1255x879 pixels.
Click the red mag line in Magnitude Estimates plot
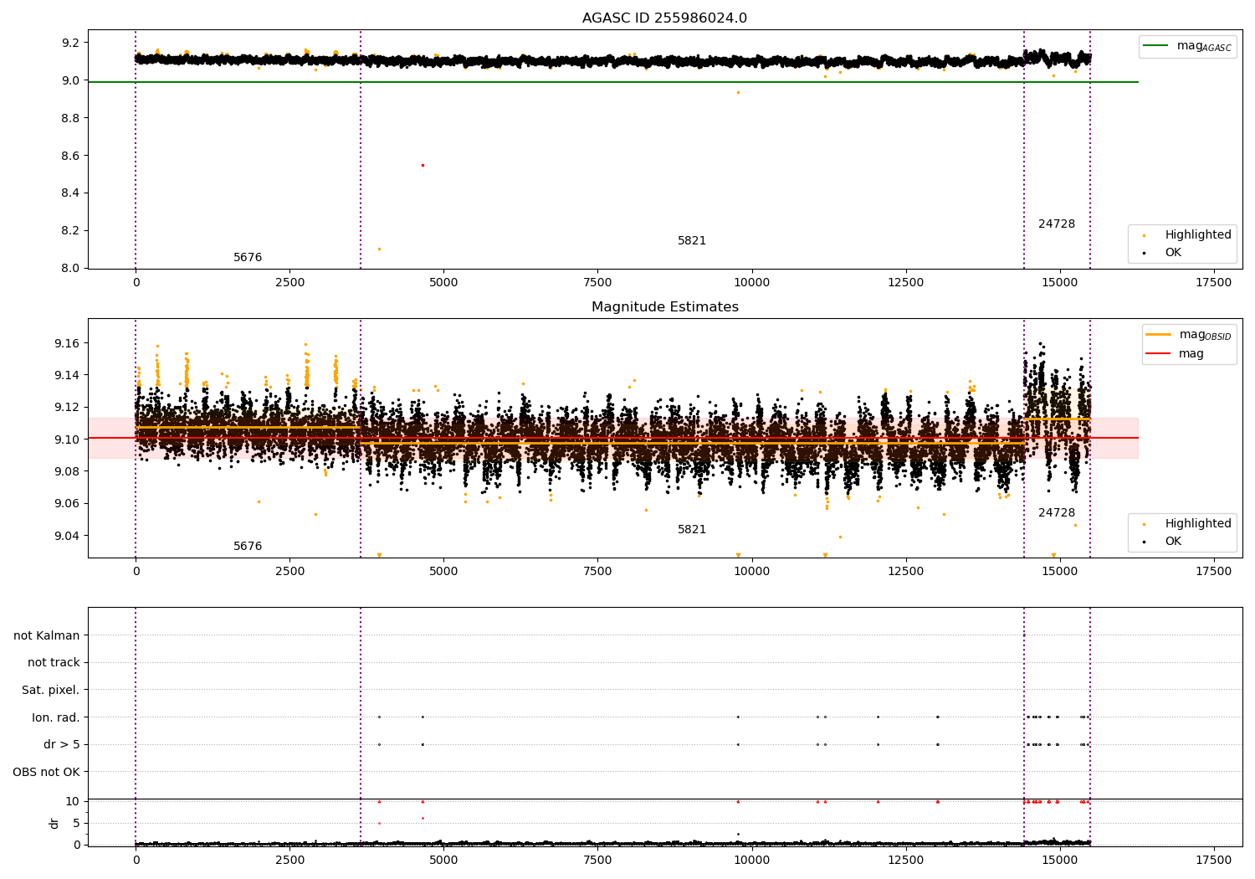point(613,438)
